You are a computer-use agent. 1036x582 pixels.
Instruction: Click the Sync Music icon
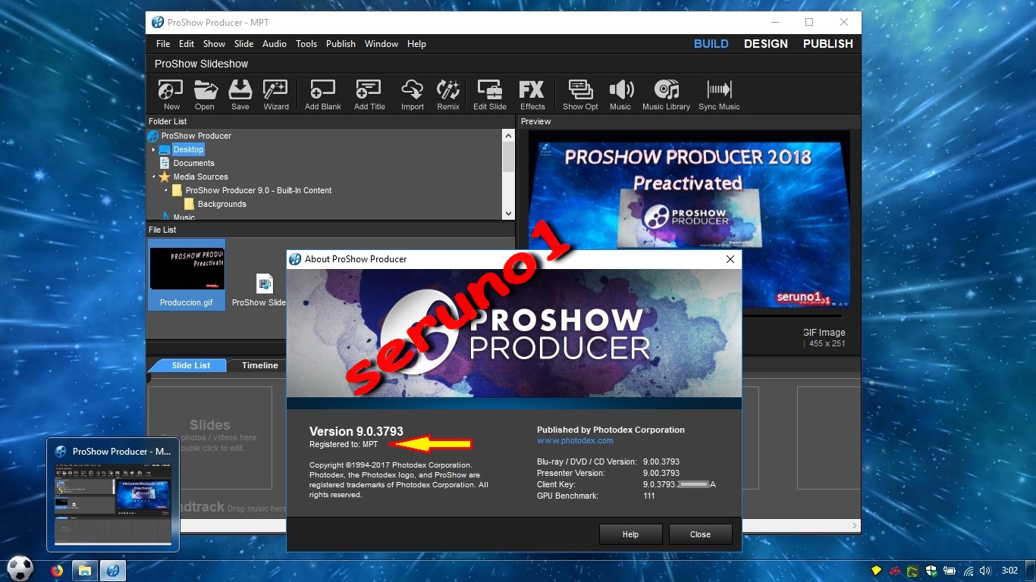click(x=719, y=95)
